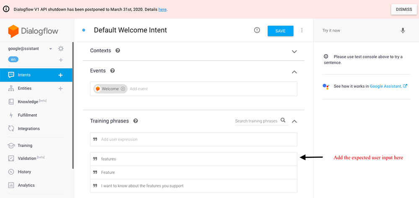Open help for Events section
The width and height of the screenshot is (419, 198).
(112, 71)
